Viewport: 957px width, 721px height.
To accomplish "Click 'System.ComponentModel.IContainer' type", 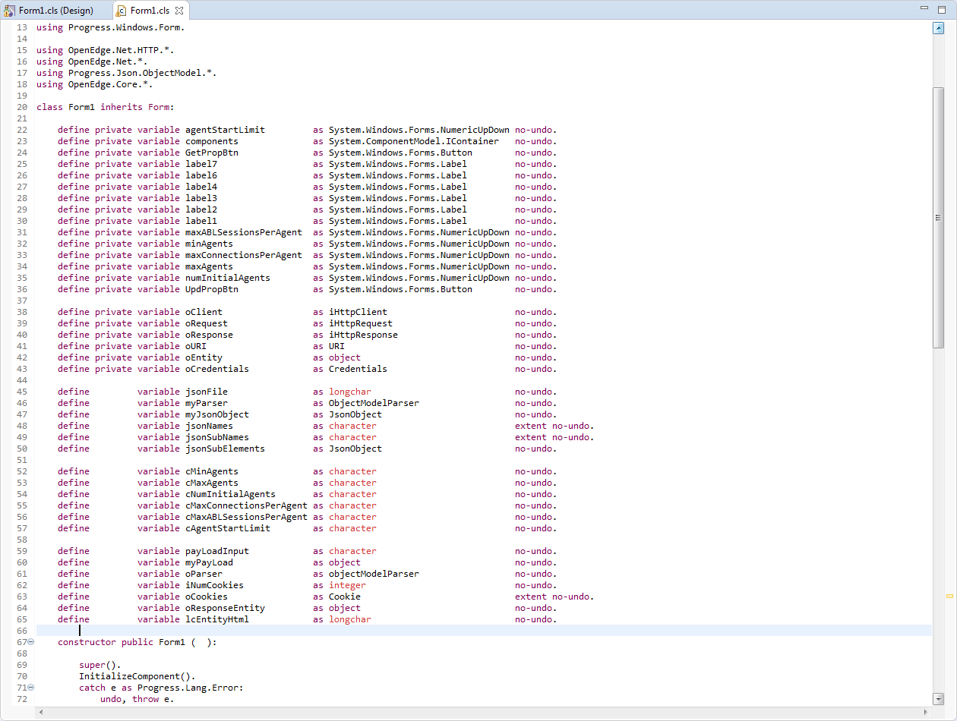I will [414, 141].
